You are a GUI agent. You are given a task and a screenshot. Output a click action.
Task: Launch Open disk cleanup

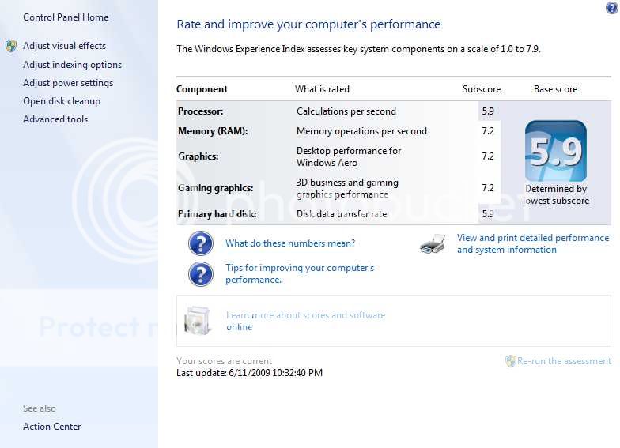tap(62, 101)
